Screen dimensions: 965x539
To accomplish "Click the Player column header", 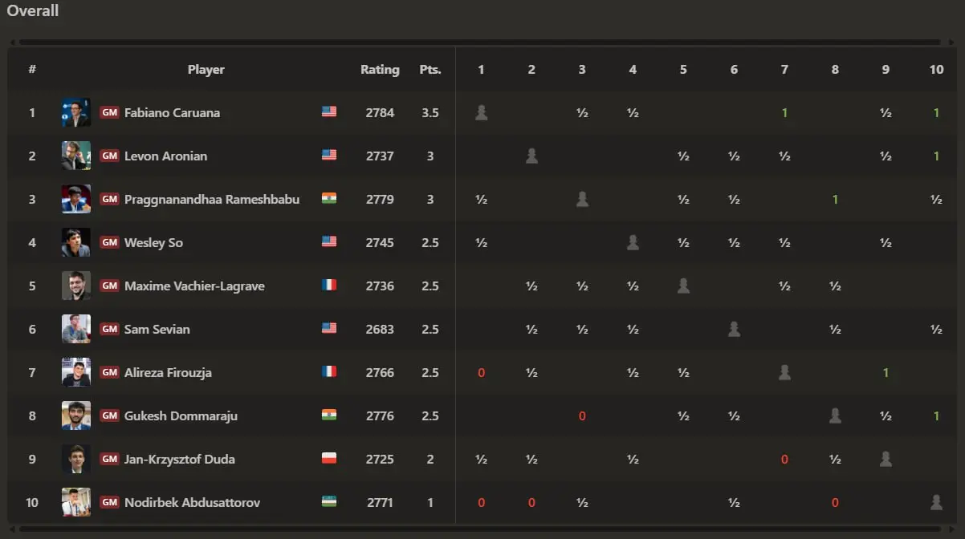I will point(206,70).
